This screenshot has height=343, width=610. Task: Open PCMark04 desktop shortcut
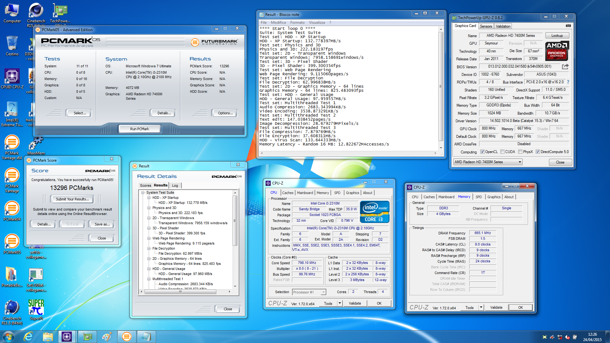(12, 211)
